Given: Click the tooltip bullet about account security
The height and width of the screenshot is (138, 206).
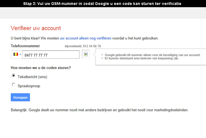Looking at the screenshot, I should point(153,55).
